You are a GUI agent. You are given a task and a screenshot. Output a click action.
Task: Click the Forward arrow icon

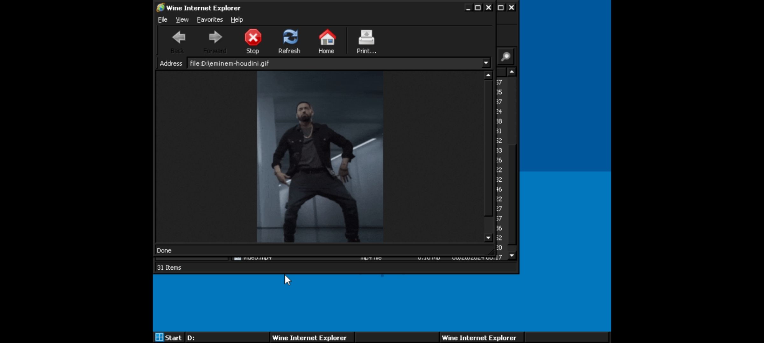215,37
